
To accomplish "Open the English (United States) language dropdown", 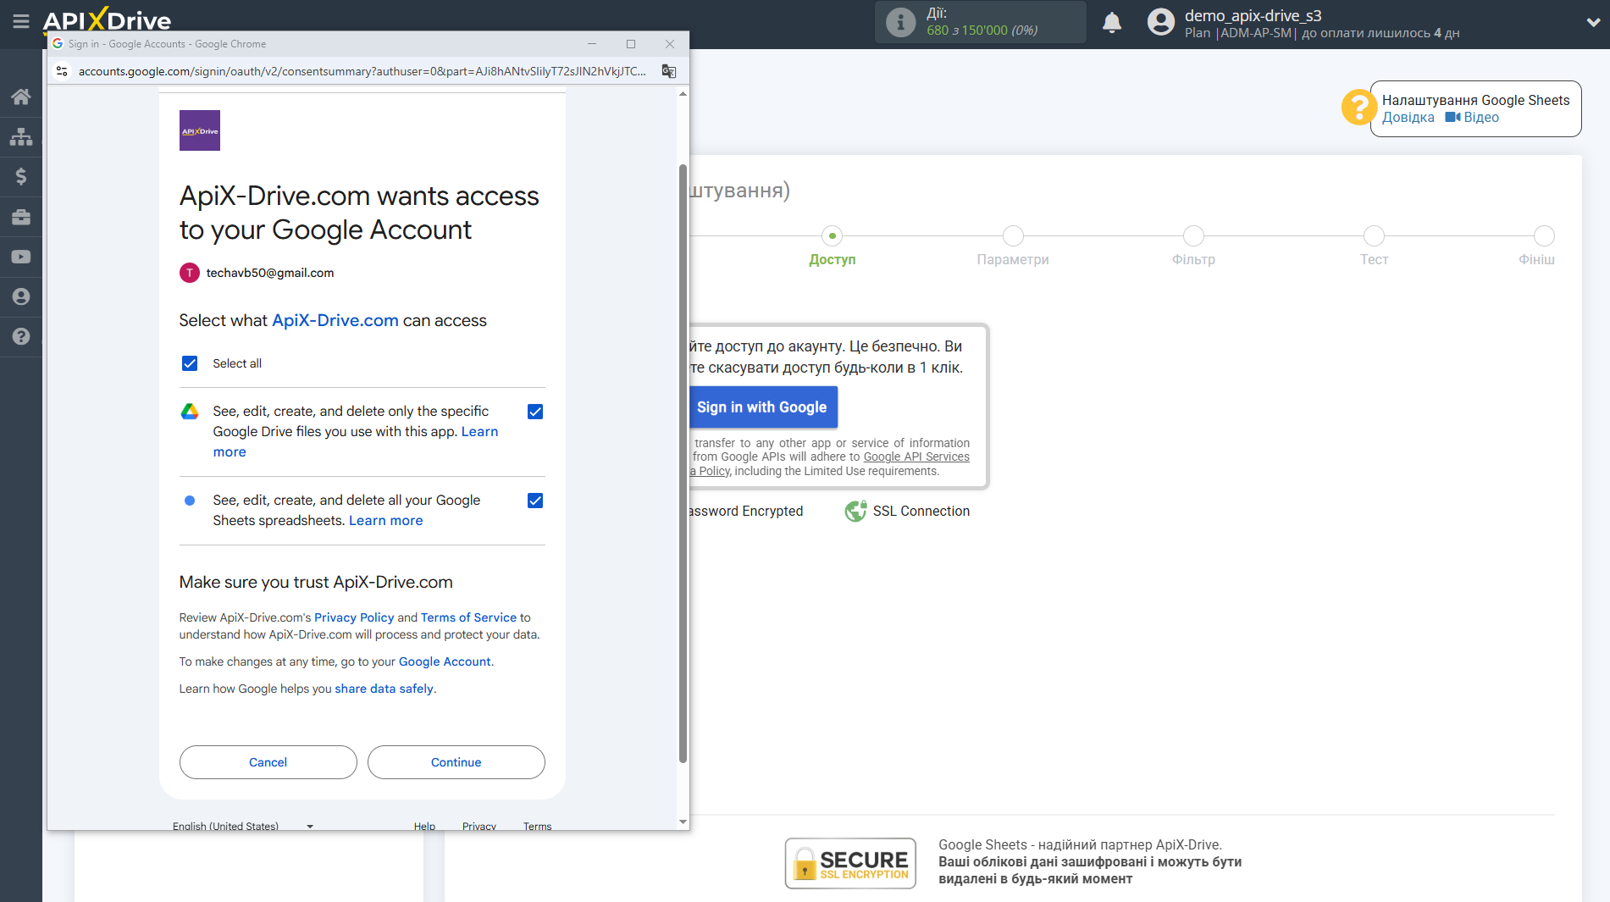I will coord(243,826).
